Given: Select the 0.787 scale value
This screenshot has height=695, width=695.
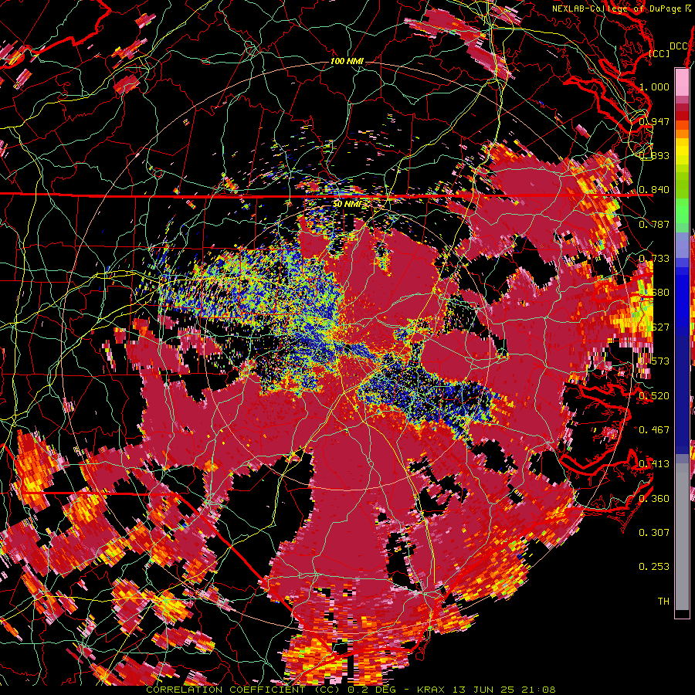Looking at the screenshot, I should 654,224.
